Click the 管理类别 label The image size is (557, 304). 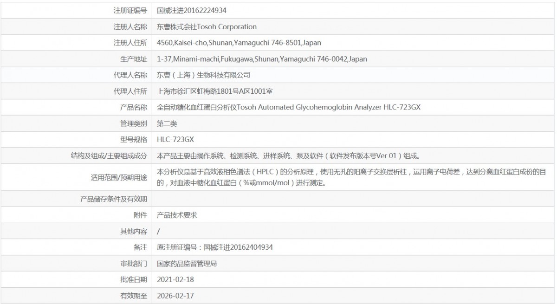pyautogui.click(x=134, y=123)
